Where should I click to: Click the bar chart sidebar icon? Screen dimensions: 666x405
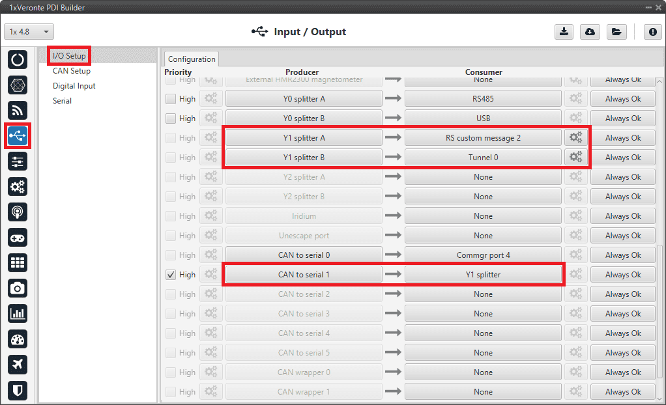(x=18, y=313)
